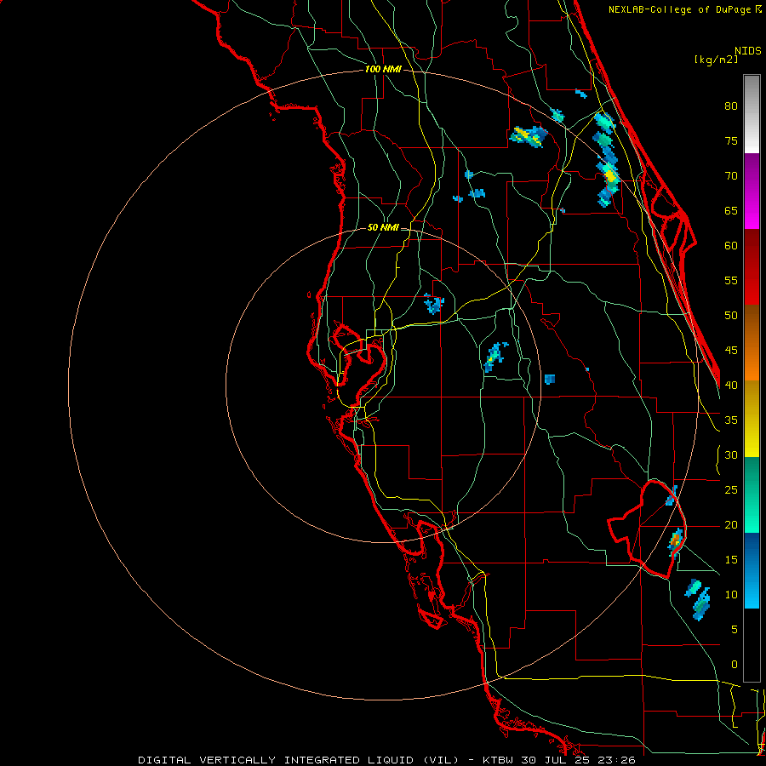Click the 70 value on the VIL scale
Viewport: 766px width, 766px height.
click(x=731, y=176)
